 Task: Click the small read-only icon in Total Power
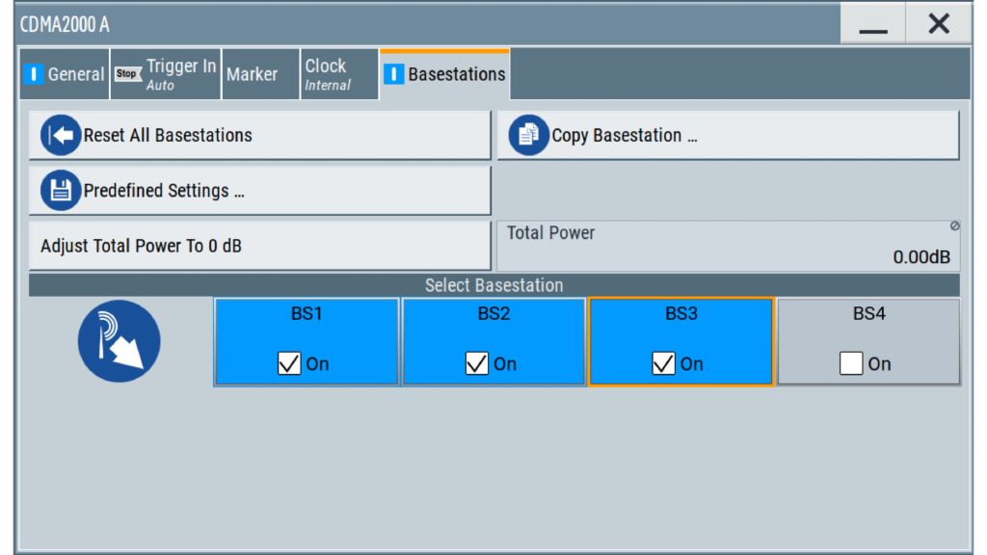tap(954, 226)
